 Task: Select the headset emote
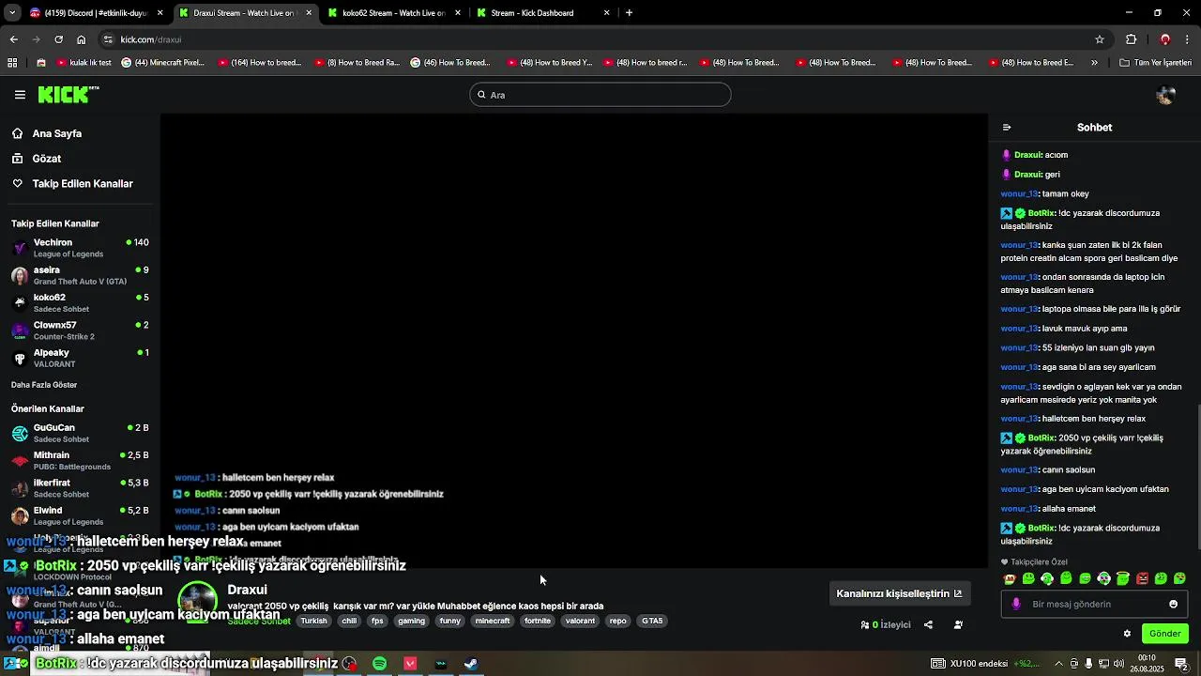[x=1047, y=578]
